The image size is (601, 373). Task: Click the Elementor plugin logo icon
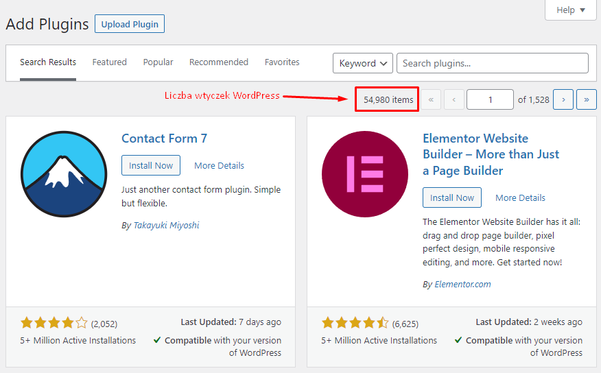365,174
